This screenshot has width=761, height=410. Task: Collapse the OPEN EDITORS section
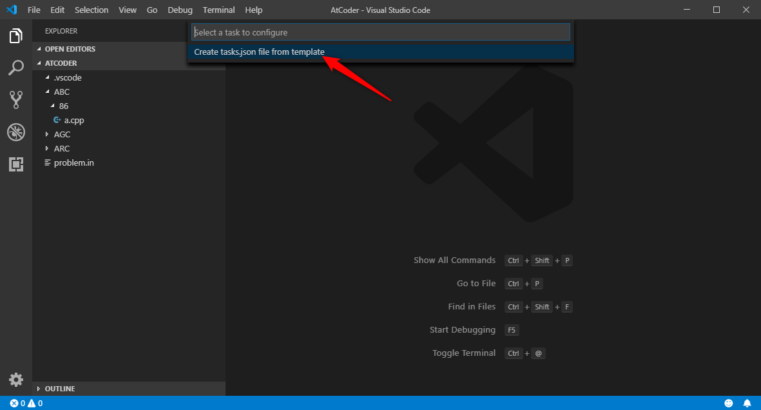click(39, 49)
